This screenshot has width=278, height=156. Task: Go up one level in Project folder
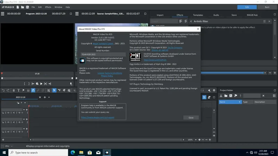(240, 96)
